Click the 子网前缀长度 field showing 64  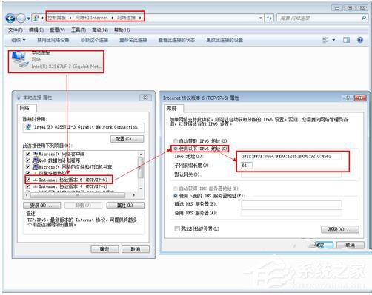[247, 166]
